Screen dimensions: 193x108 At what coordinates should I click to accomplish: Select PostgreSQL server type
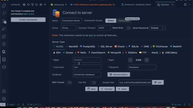click(88, 46)
